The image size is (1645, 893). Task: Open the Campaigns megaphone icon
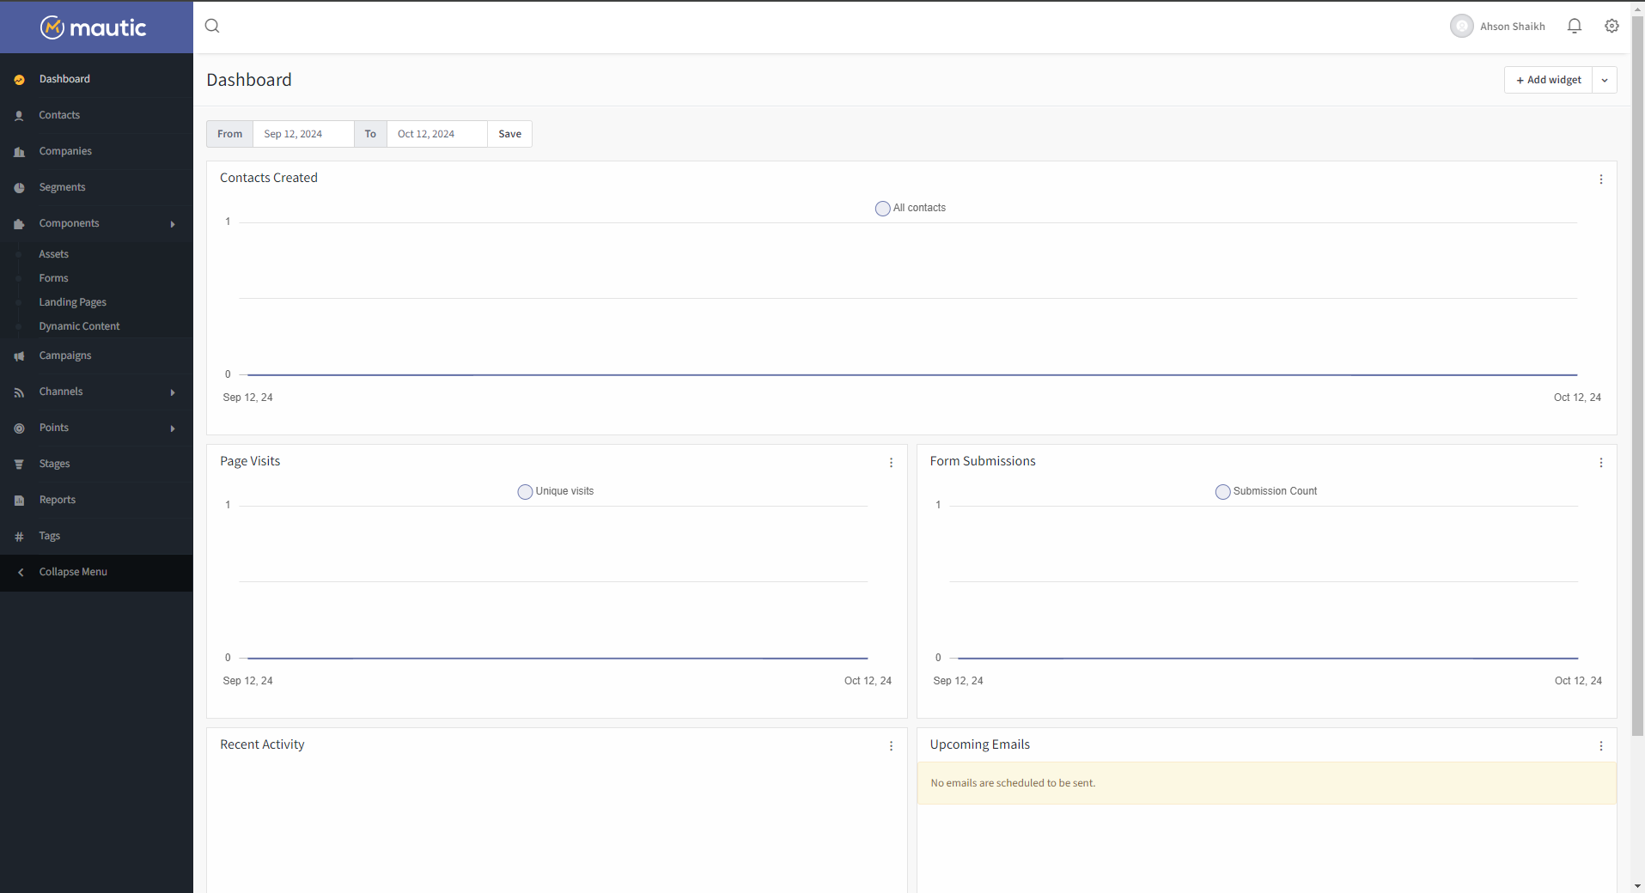(19, 355)
